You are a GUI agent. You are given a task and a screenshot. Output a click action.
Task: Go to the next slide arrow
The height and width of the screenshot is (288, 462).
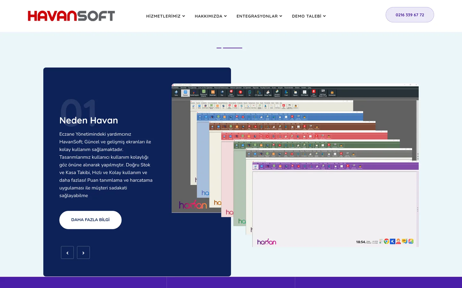(x=83, y=252)
